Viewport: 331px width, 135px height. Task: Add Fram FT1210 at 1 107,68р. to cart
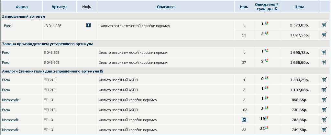click(x=324, y=90)
